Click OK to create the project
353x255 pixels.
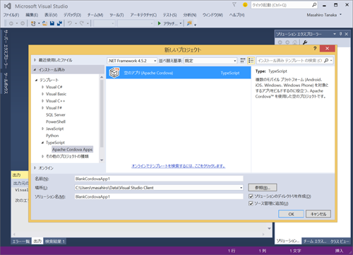291,214
